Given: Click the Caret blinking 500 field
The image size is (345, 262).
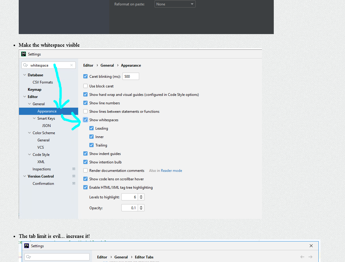Looking at the screenshot, I should 131,76.
